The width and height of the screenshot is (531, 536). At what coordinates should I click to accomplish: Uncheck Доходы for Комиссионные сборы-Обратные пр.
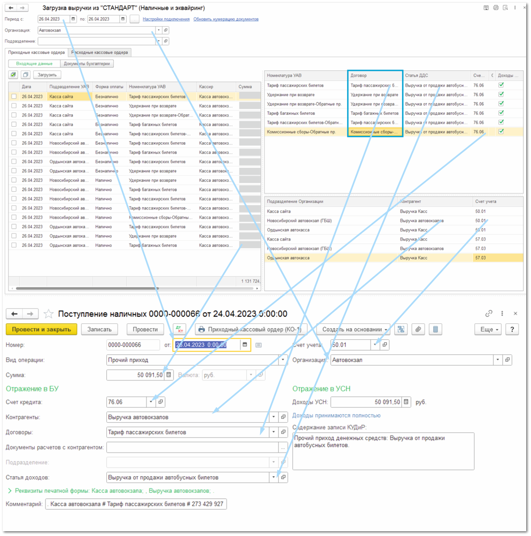coord(501,131)
